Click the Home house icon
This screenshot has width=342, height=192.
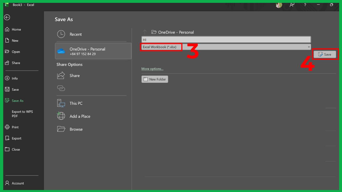pos(7,29)
